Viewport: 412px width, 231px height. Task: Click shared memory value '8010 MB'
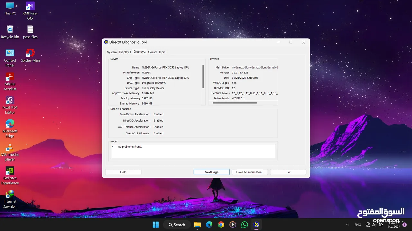[x=147, y=103]
